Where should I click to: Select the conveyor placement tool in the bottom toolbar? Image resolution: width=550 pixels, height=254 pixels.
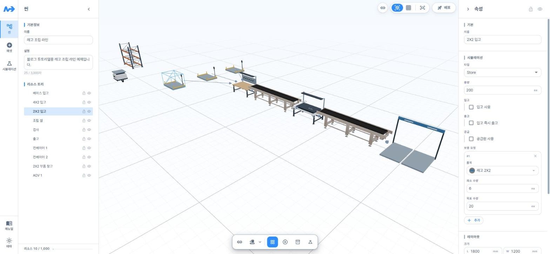pyautogui.click(x=252, y=242)
